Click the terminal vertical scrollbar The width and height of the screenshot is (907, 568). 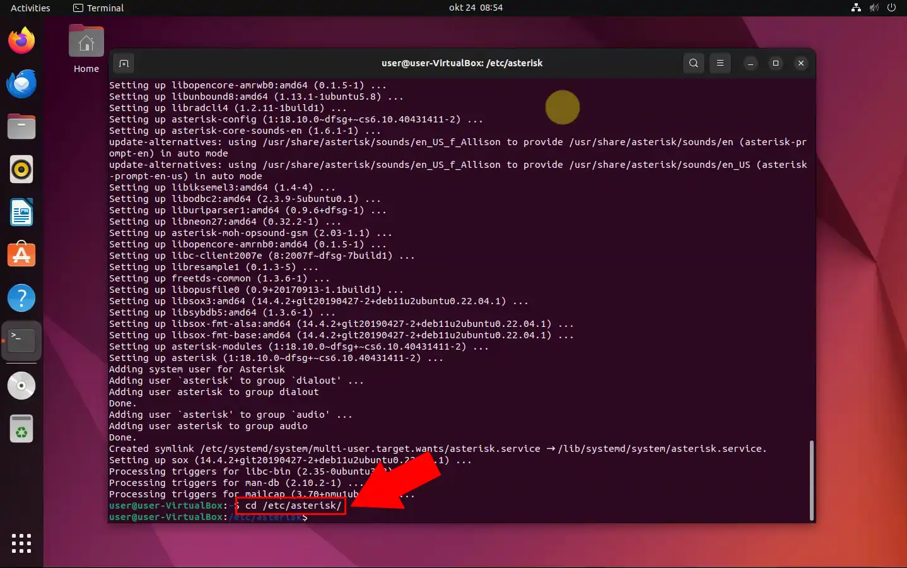pos(811,480)
